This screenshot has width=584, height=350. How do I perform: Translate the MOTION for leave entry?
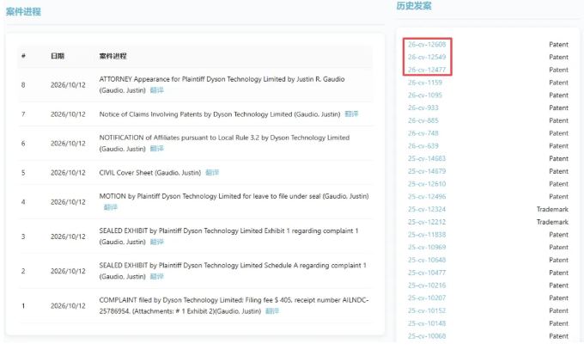point(111,207)
